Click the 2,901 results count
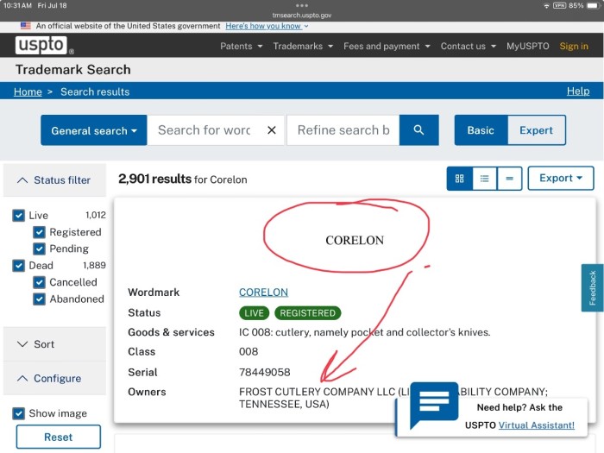Image resolution: width=604 pixels, height=453 pixels. pyautogui.click(x=154, y=179)
